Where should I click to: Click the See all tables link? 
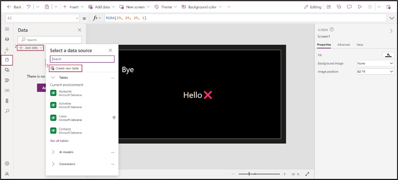[59, 141]
